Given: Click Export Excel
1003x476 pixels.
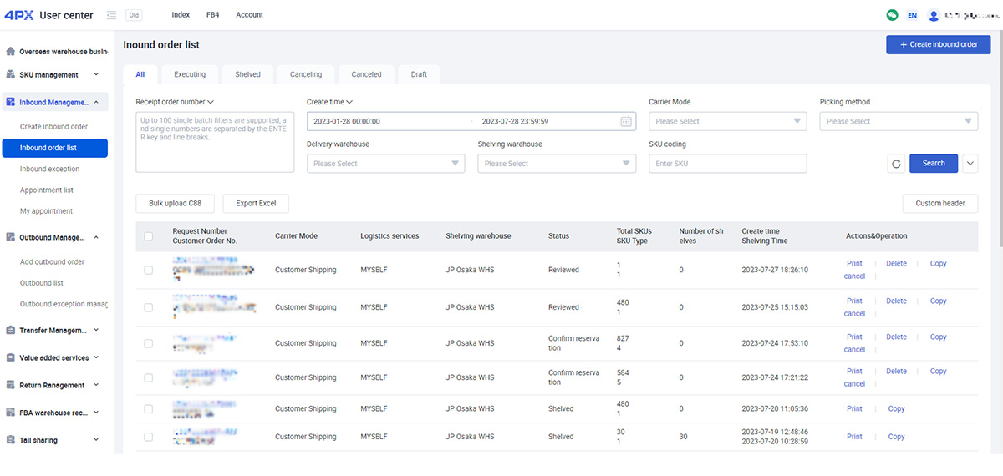Looking at the screenshot, I should [256, 203].
